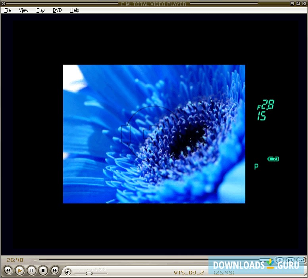Open the playlist with PL button
This screenshot has width=308, height=278.
290,260
